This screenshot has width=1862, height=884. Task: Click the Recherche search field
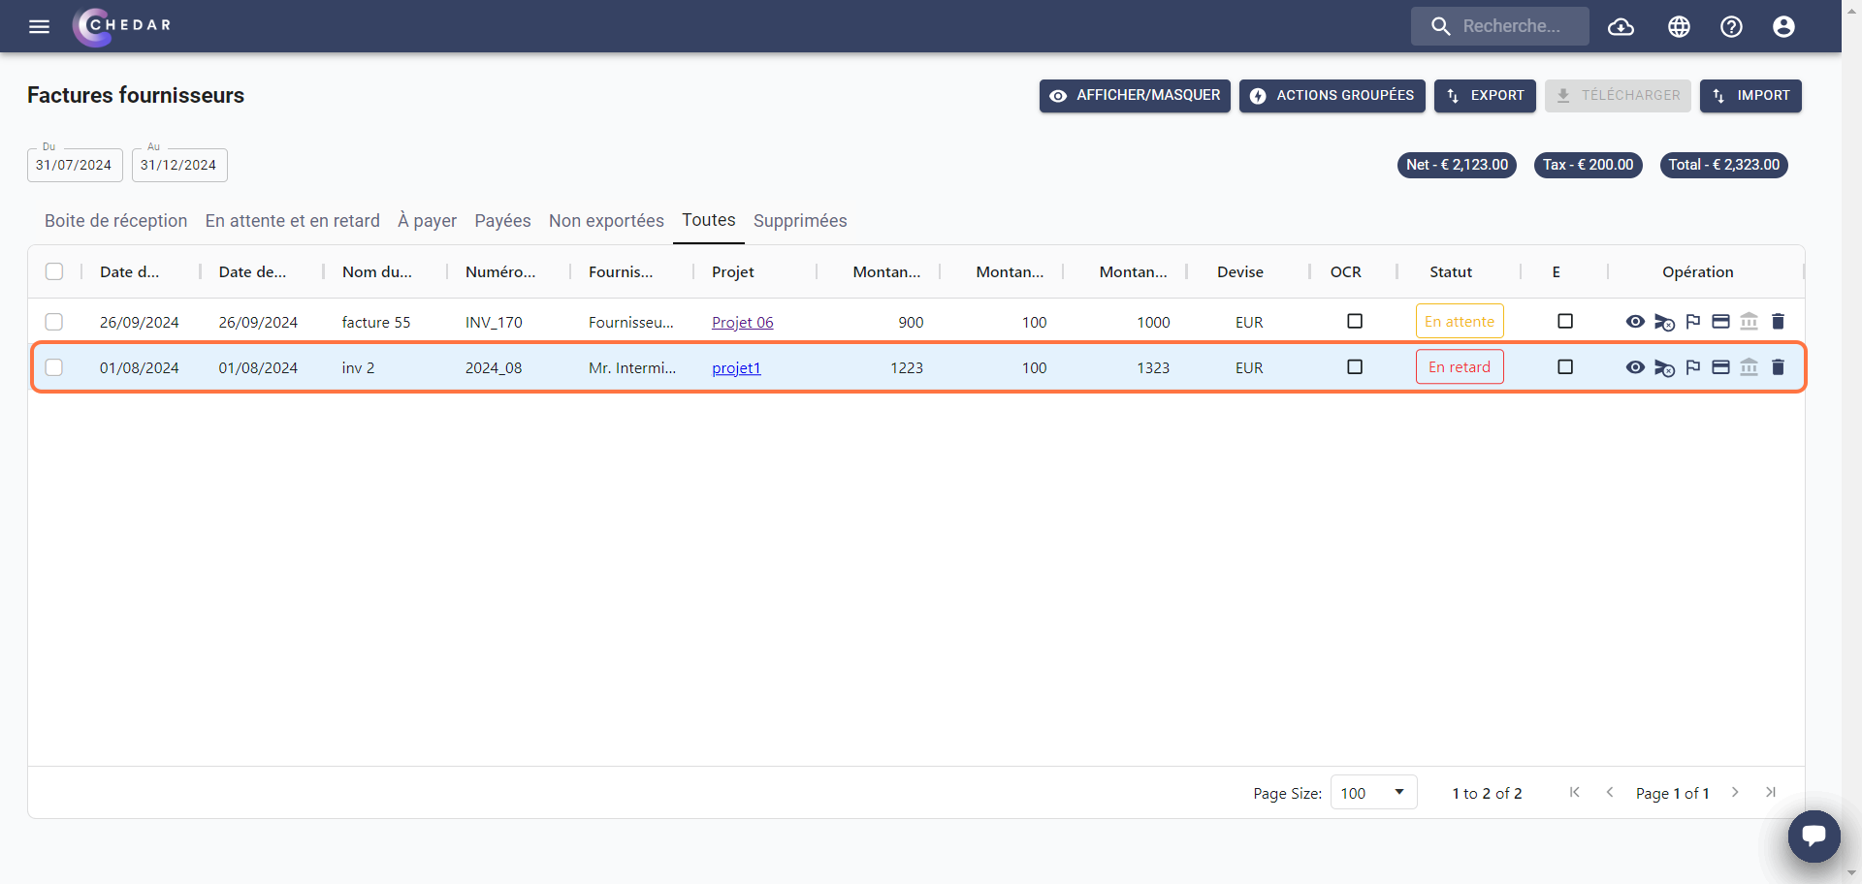1500,26
